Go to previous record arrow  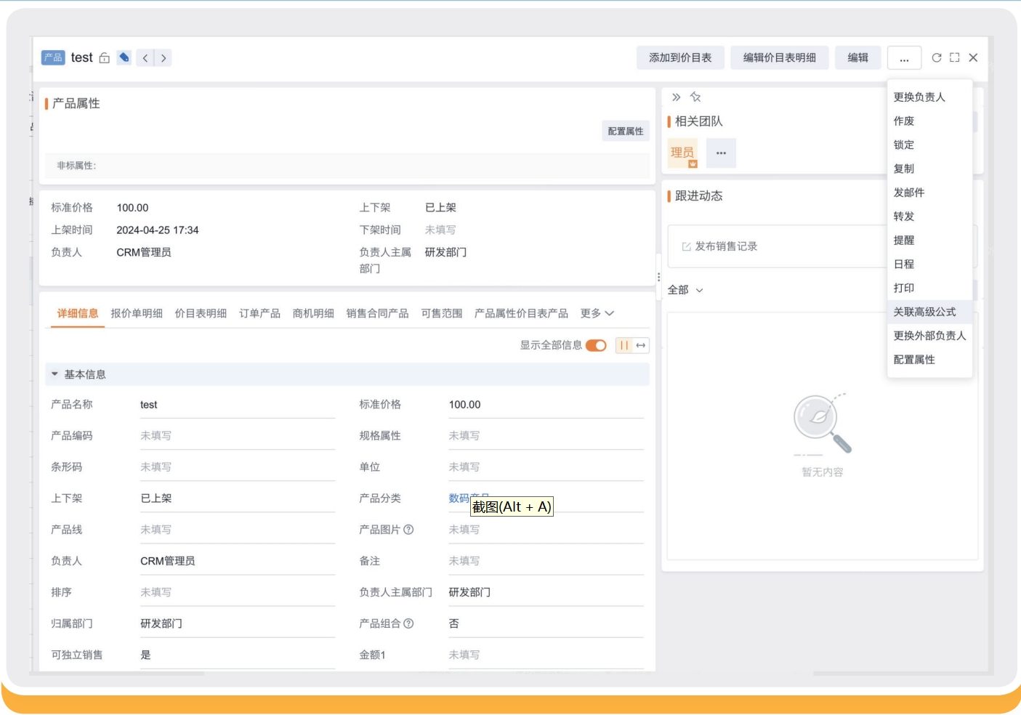click(145, 58)
